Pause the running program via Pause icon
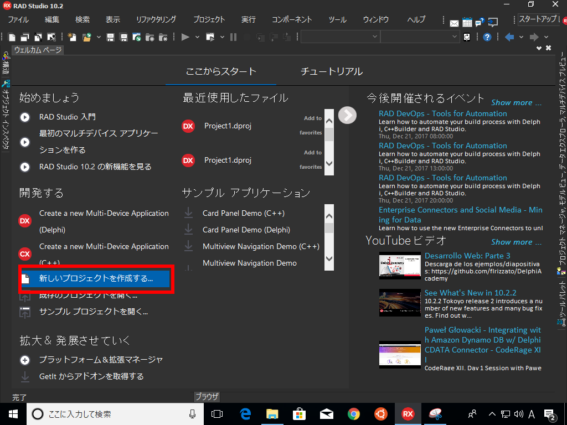 pyautogui.click(x=234, y=37)
